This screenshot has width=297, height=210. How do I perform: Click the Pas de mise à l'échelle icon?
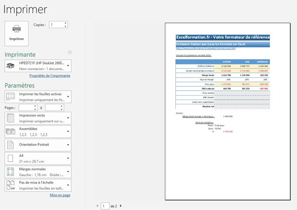[x=11, y=185]
